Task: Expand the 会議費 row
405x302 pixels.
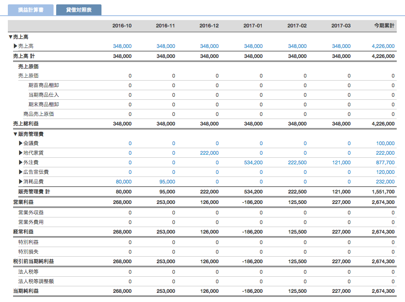Action: (x=20, y=143)
